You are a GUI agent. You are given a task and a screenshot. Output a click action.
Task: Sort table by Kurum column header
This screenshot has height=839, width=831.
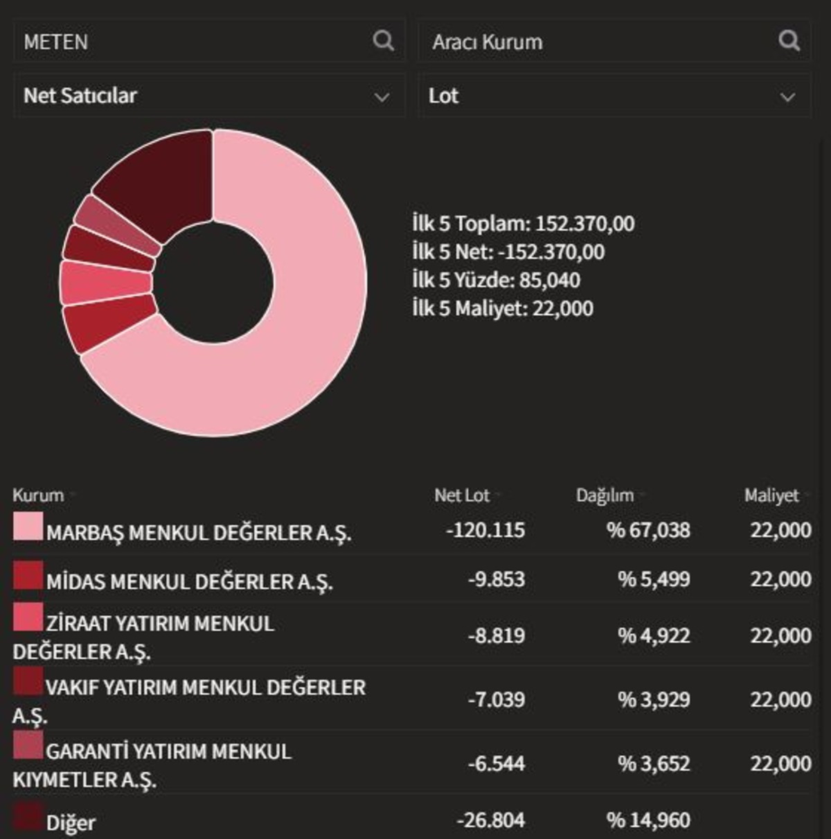click(38, 495)
